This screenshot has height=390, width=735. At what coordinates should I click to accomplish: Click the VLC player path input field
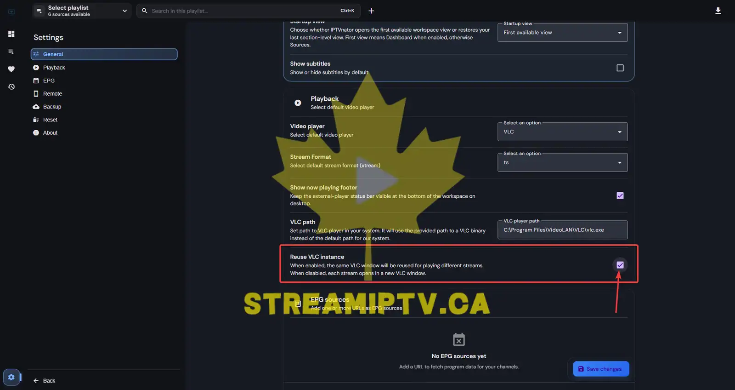[562, 230]
